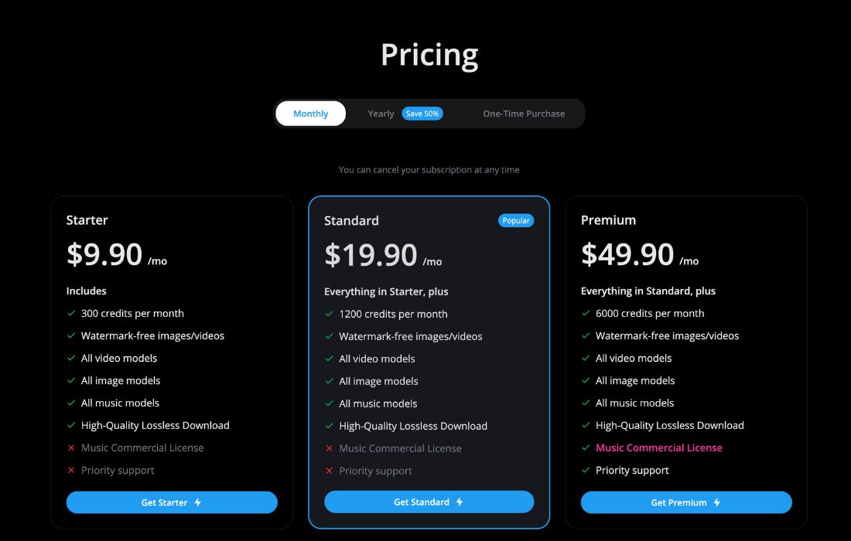The height and width of the screenshot is (541, 851).
Task: Click lightning bolt icon on Get Premium
Action: [x=717, y=502]
